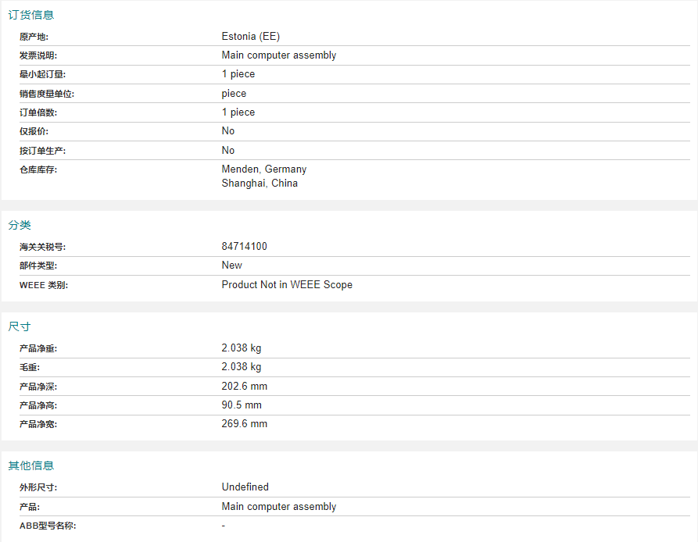Click the 部件类型 New value
The height and width of the screenshot is (542, 698).
[232, 265]
